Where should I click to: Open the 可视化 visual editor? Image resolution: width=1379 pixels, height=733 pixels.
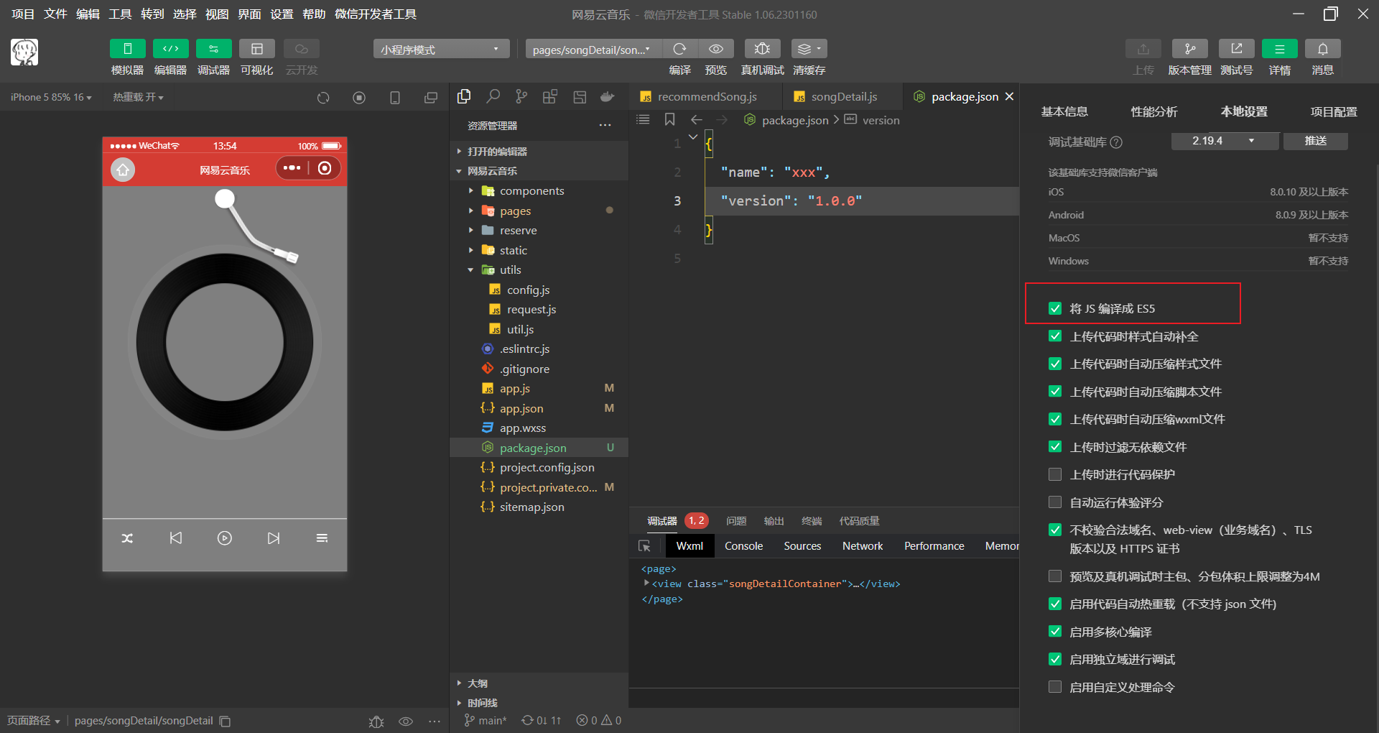pos(256,49)
